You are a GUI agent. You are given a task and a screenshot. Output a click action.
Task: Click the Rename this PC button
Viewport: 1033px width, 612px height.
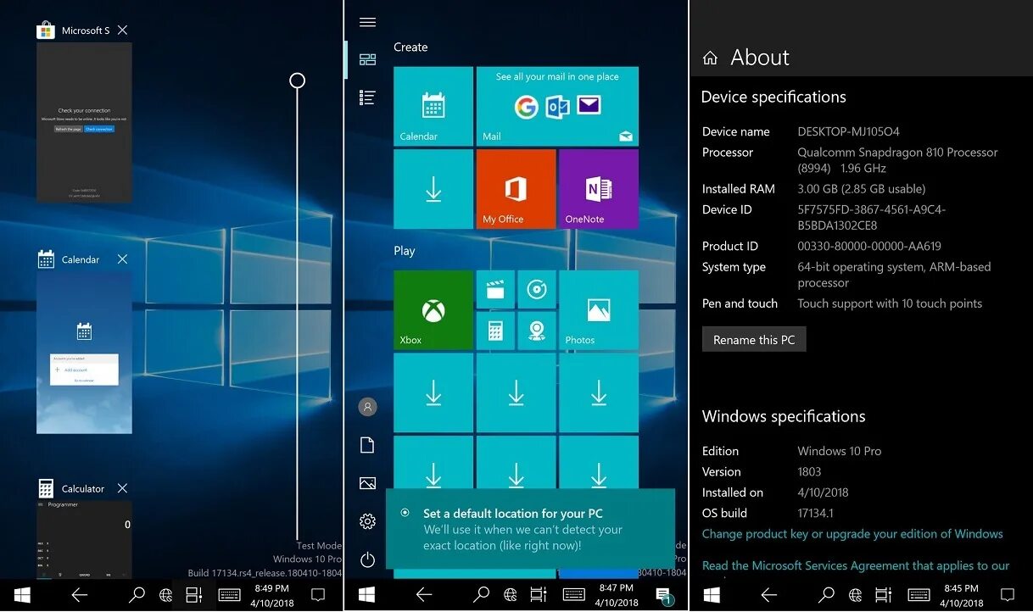pyautogui.click(x=754, y=340)
